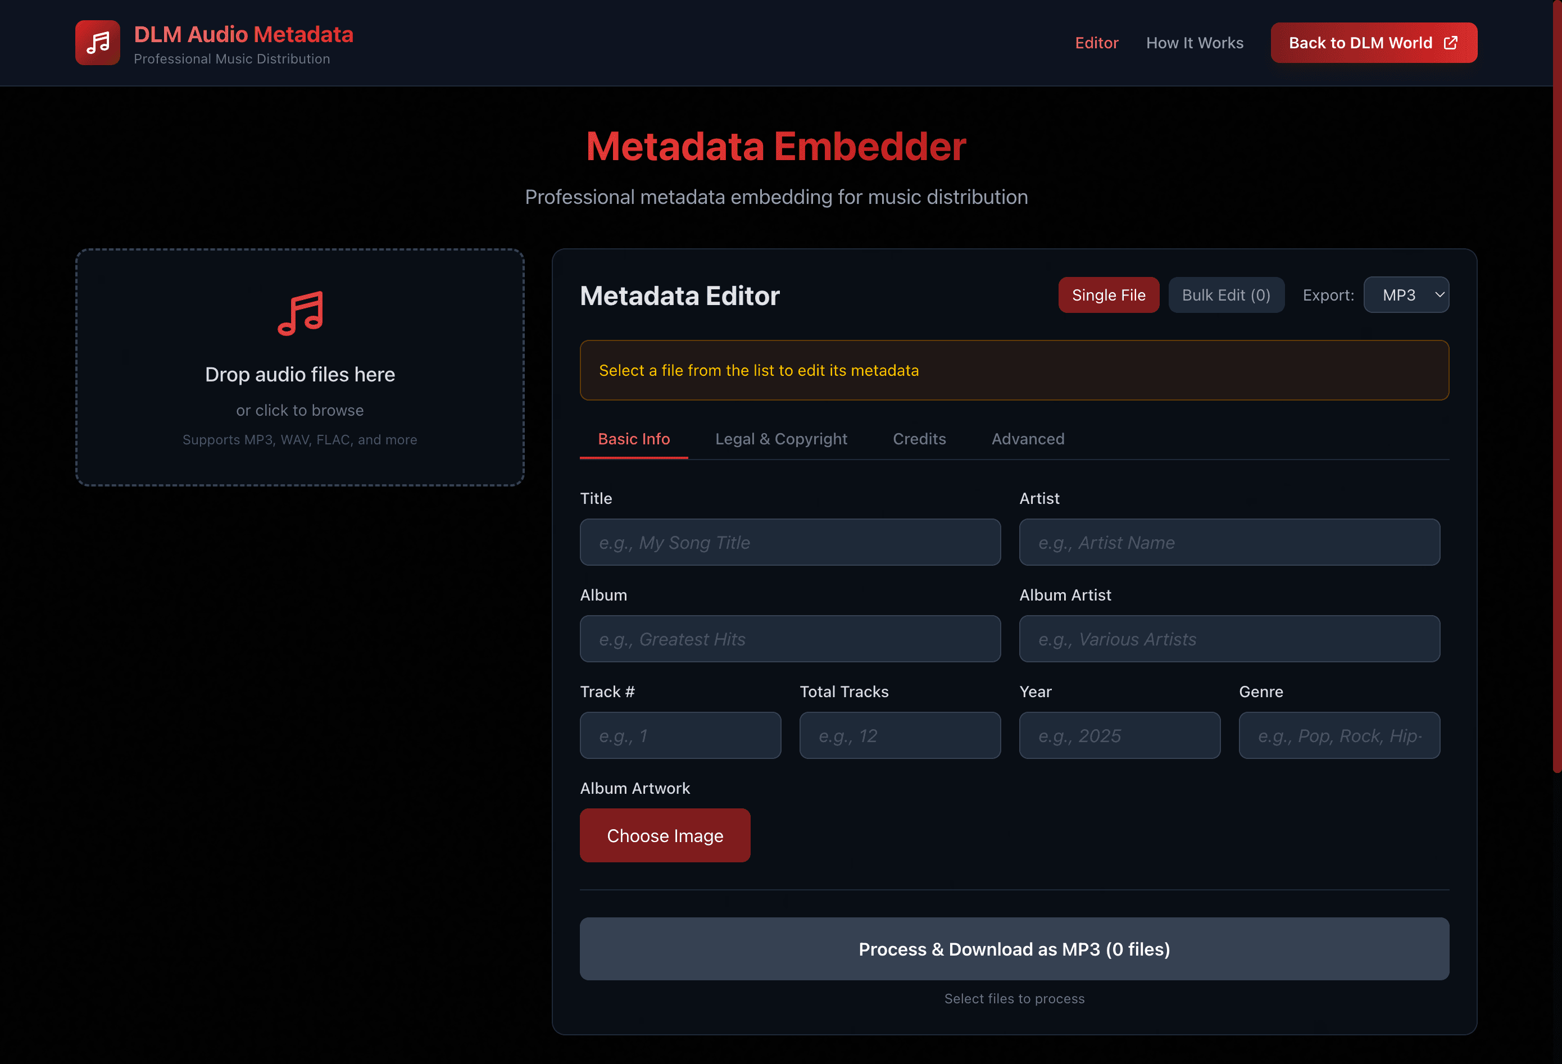This screenshot has width=1562, height=1064.
Task: Click the red music note in drop zone
Action: pyautogui.click(x=301, y=313)
